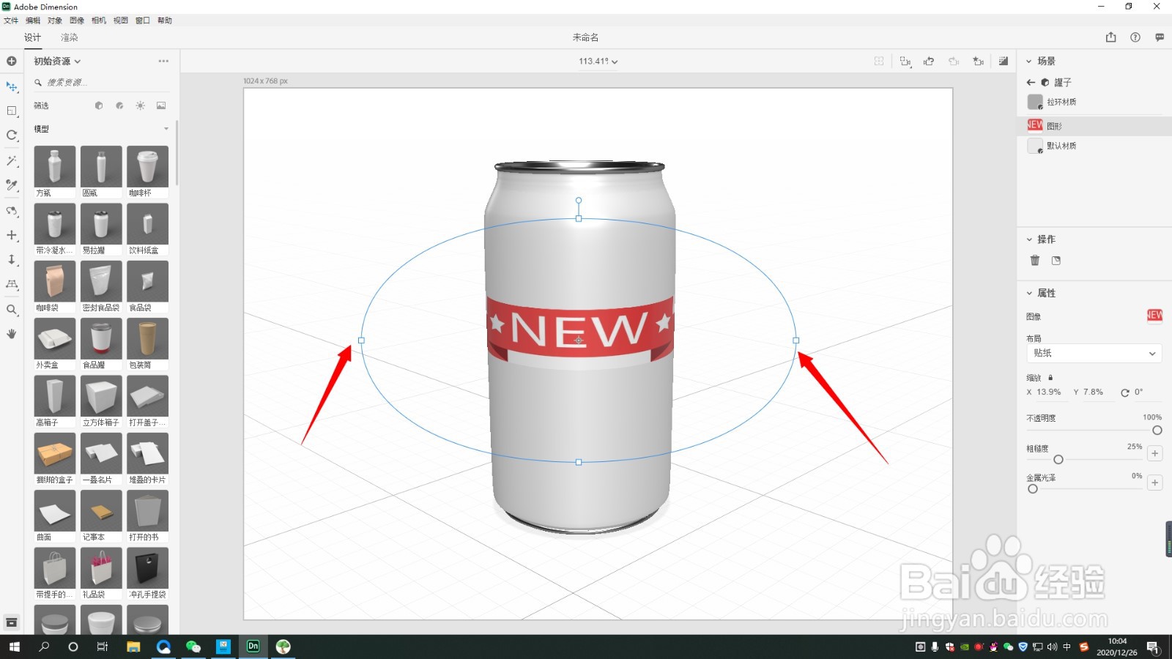Image resolution: width=1172 pixels, height=659 pixels.
Task: Adjust the 粗糙度 roughness slider
Action: [x=1058, y=460]
